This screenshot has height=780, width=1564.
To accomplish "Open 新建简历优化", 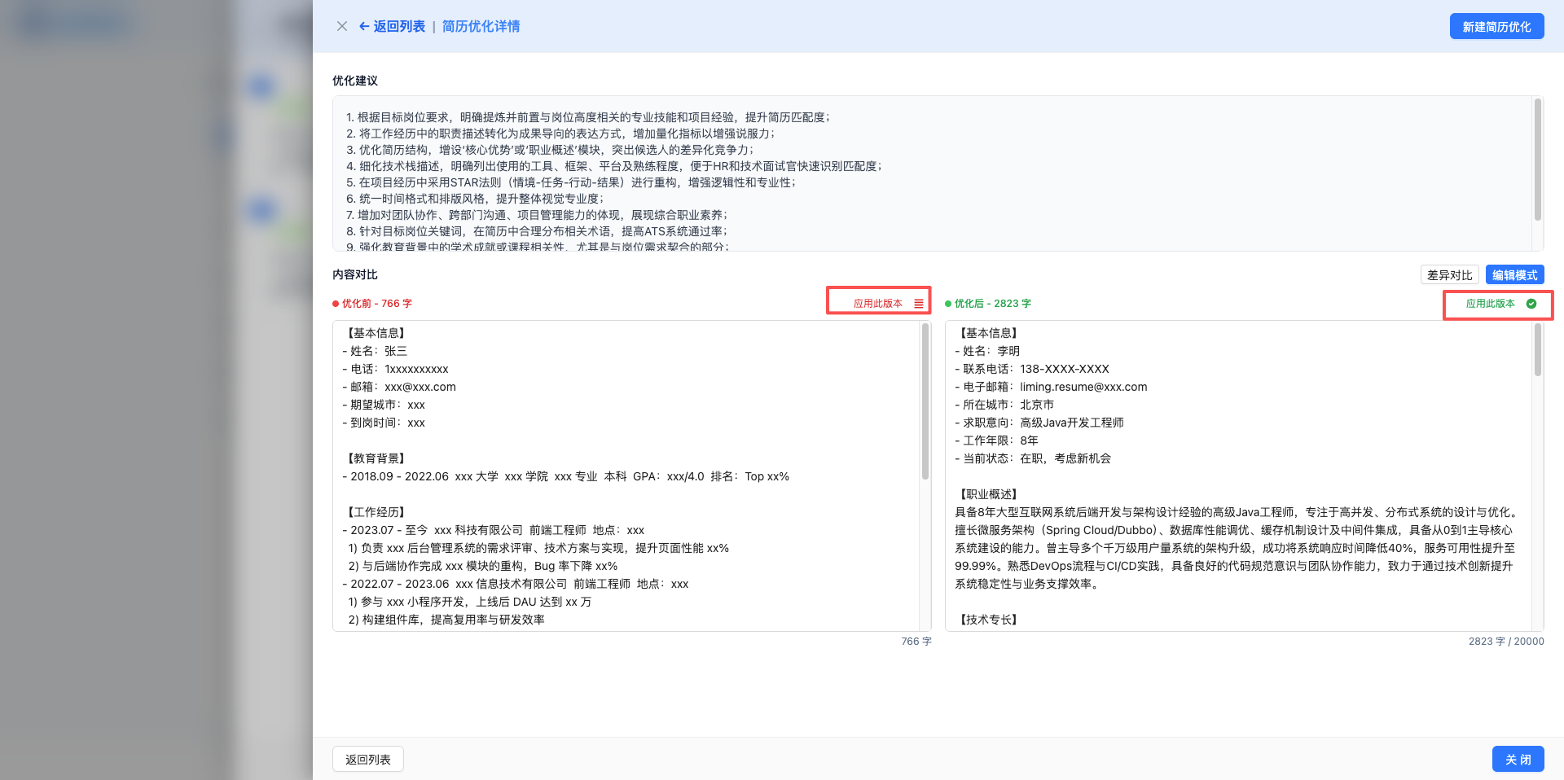I will coord(1496,25).
